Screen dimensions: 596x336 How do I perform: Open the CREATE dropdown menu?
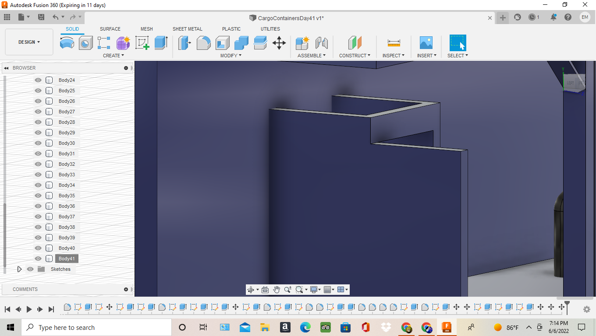tap(114, 56)
